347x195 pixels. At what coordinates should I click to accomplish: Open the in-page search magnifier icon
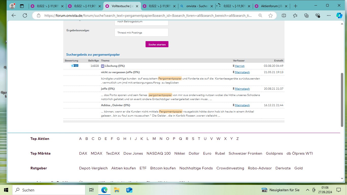coord(260,15)
